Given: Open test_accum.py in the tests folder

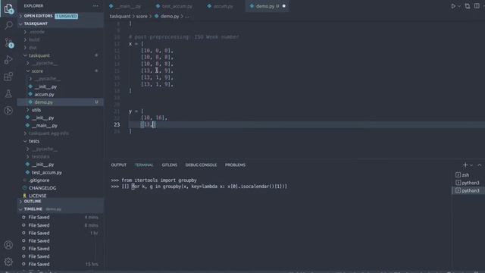Looking at the screenshot, I should click(x=61, y=172).
